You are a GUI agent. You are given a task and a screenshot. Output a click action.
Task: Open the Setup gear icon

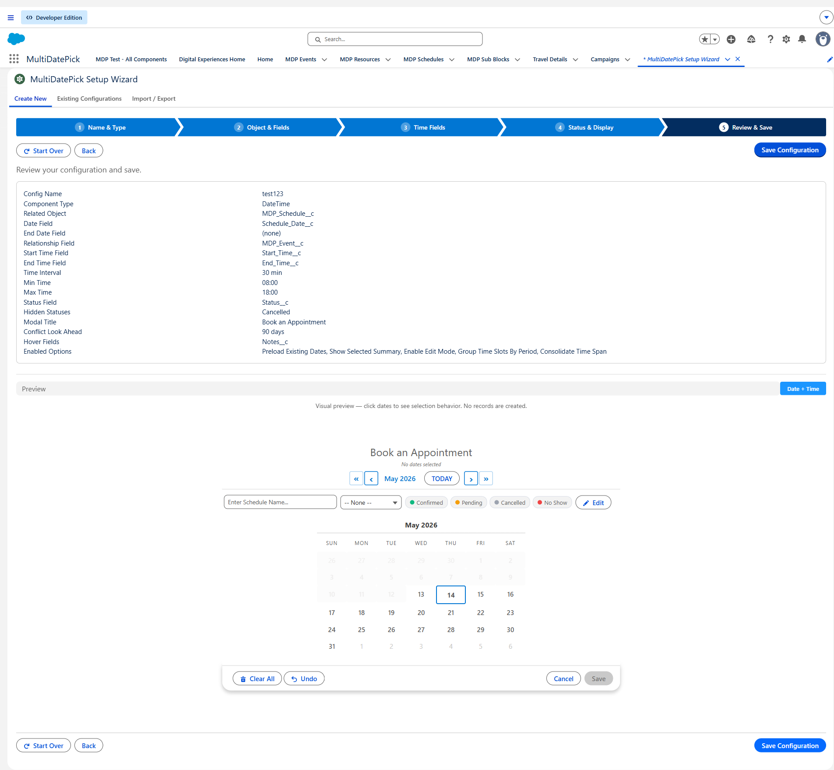click(x=786, y=39)
